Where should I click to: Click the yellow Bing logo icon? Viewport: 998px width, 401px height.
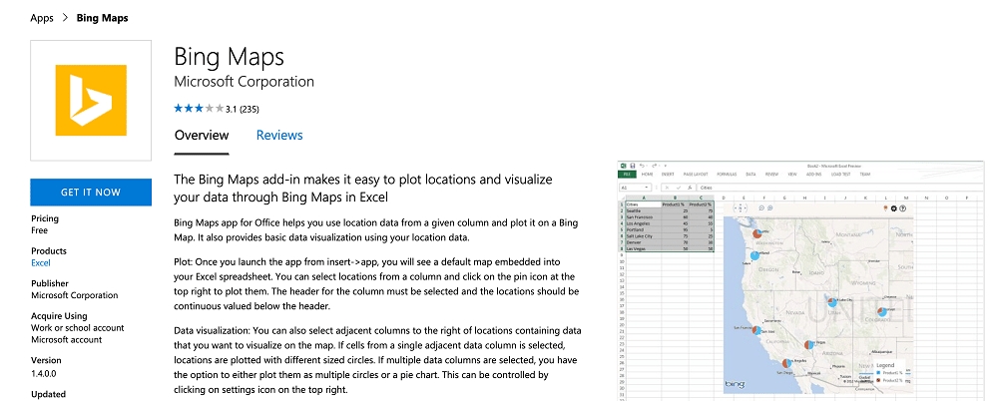pyautogui.click(x=91, y=100)
